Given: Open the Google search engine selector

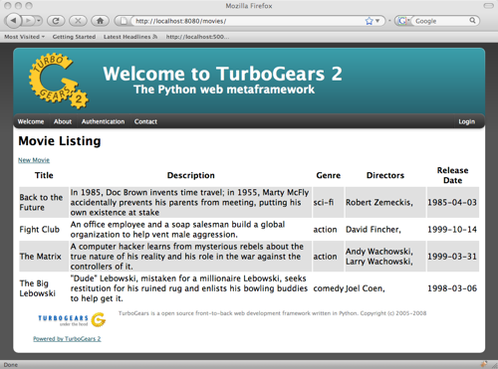Looking at the screenshot, I should [x=403, y=21].
